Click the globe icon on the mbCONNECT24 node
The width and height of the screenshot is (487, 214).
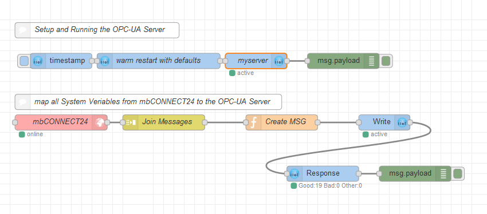click(100, 122)
